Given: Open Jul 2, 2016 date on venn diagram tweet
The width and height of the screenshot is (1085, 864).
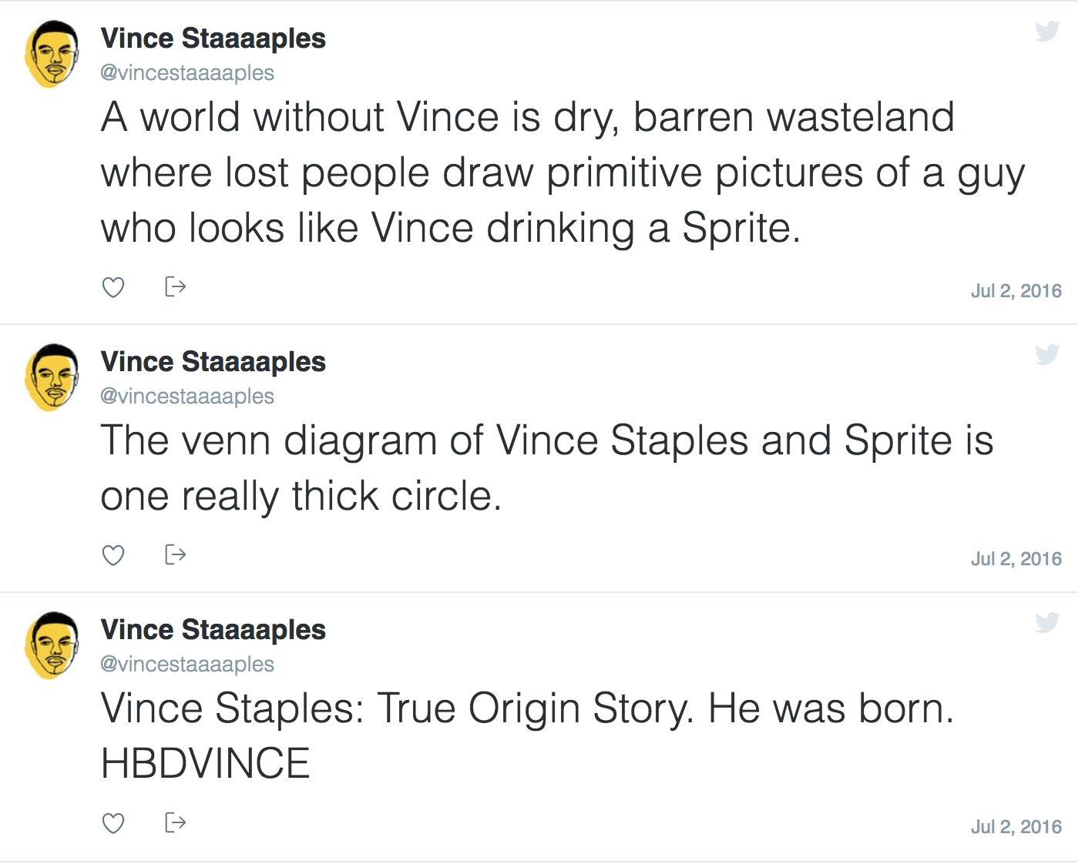Looking at the screenshot, I should 1016,559.
